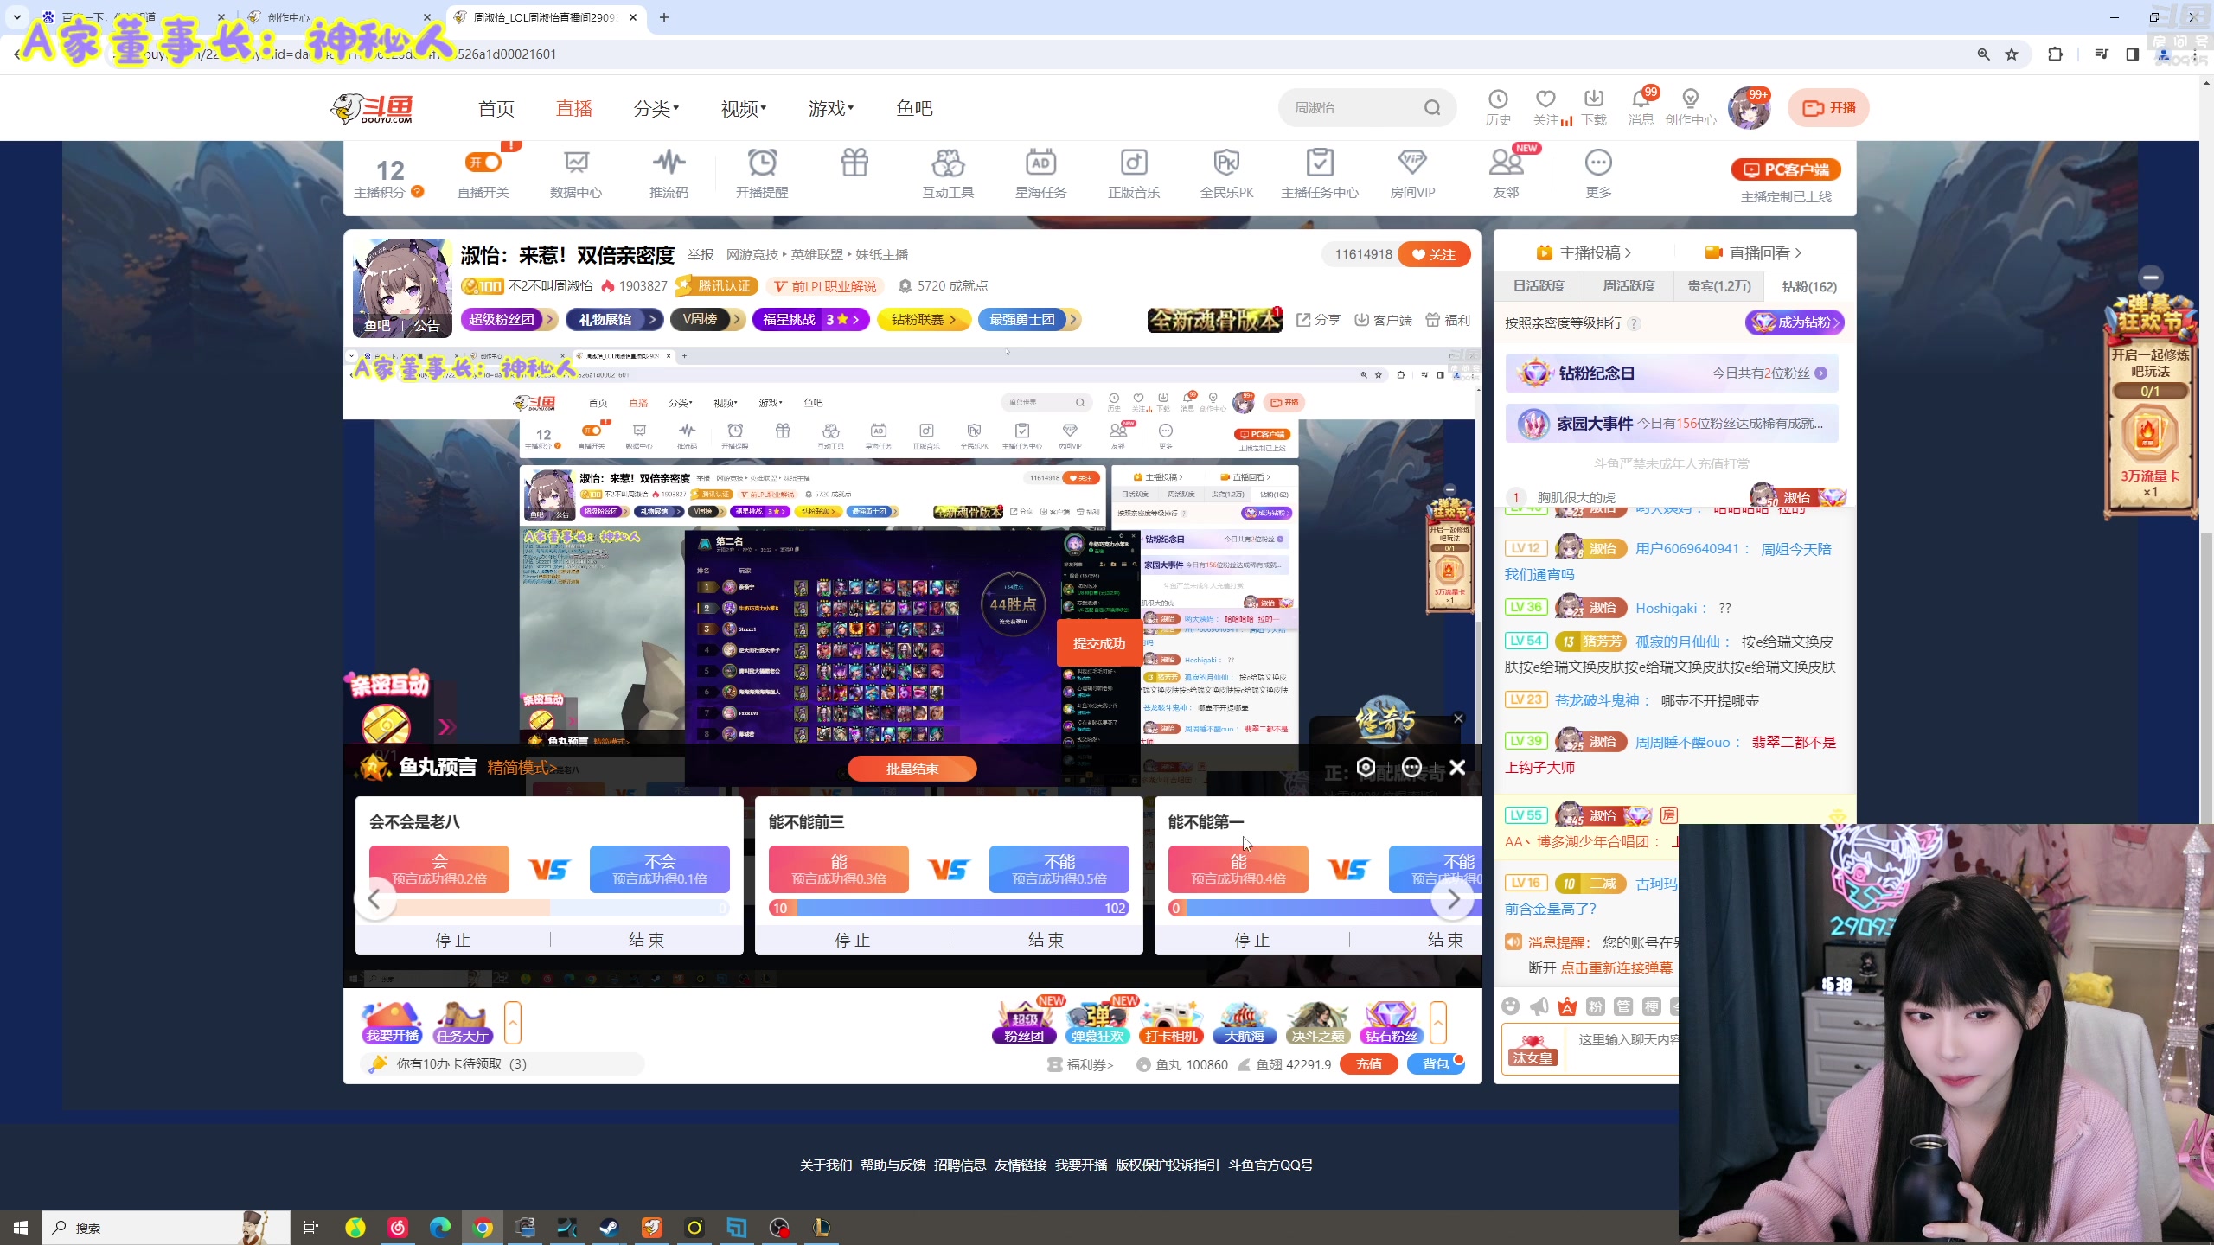Choose 不能 option in 能不能前三
2214x1245 pixels.
click(1059, 869)
